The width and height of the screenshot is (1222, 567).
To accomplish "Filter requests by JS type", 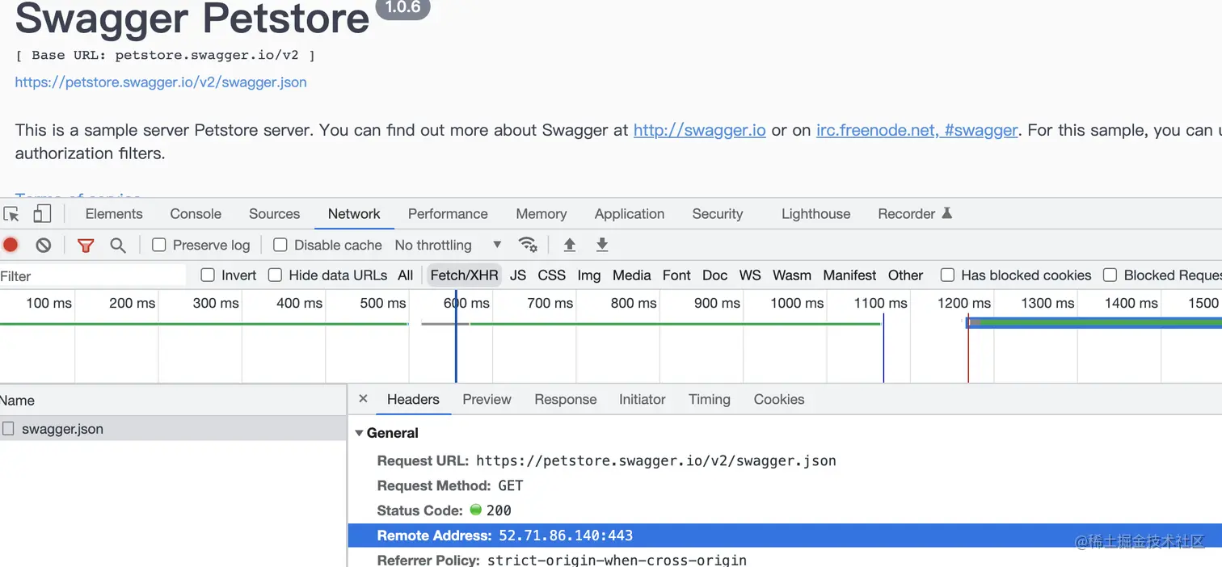I will [518, 275].
